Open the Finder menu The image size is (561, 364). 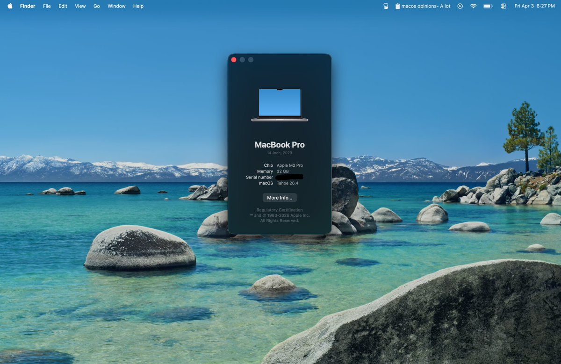[28, 6]
